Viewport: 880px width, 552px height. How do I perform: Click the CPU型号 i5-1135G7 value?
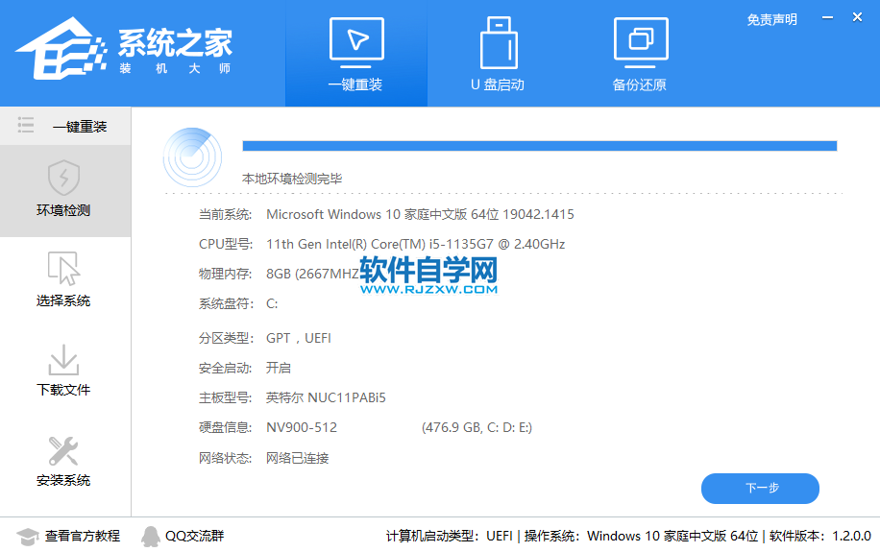point(415,244)
